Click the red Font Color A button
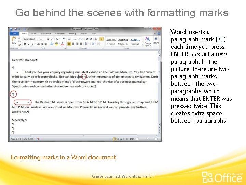 (x=62, y=44)
